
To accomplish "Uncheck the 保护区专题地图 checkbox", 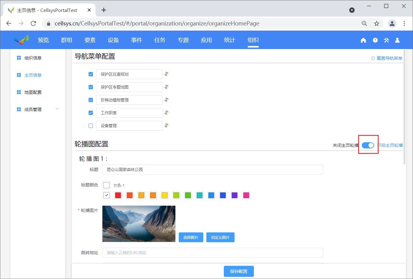I will pyautogui.click(x=91, y=87).
